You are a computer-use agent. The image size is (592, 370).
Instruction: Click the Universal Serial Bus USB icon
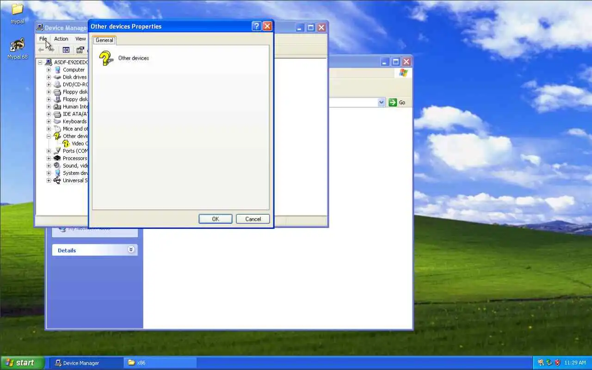coord(57,181)
